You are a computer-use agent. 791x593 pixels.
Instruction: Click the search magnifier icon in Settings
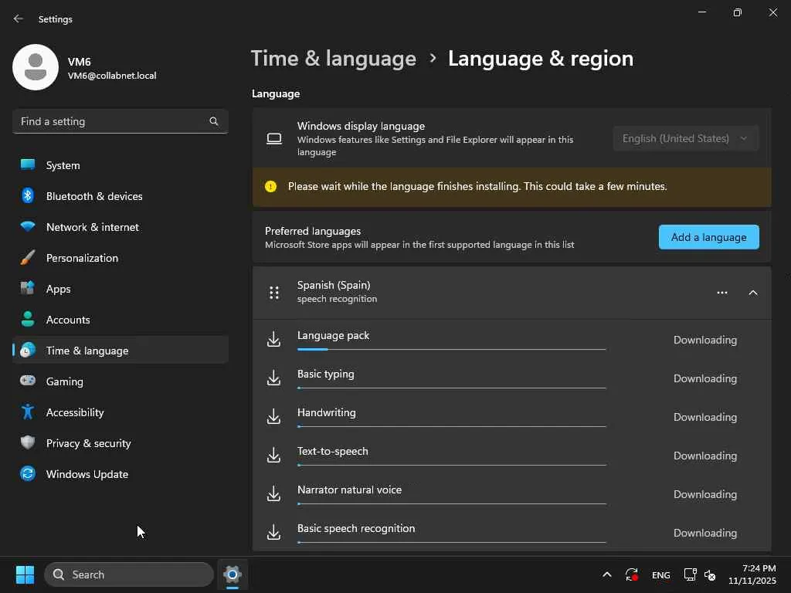(x=214, y=121)
